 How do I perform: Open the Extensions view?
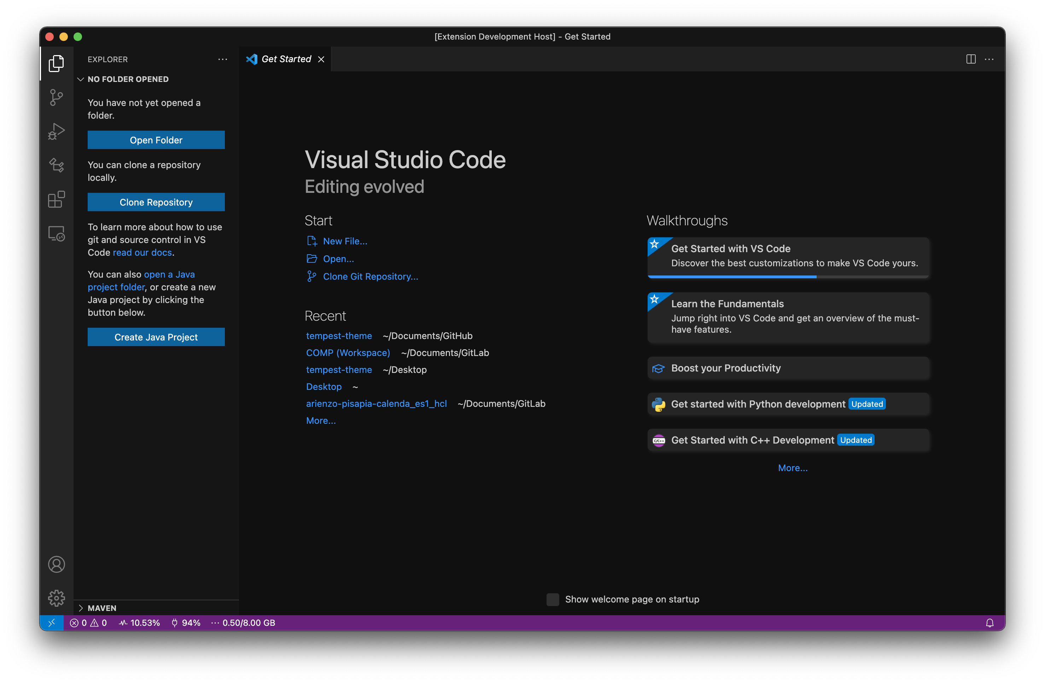[x=56, y=200]
